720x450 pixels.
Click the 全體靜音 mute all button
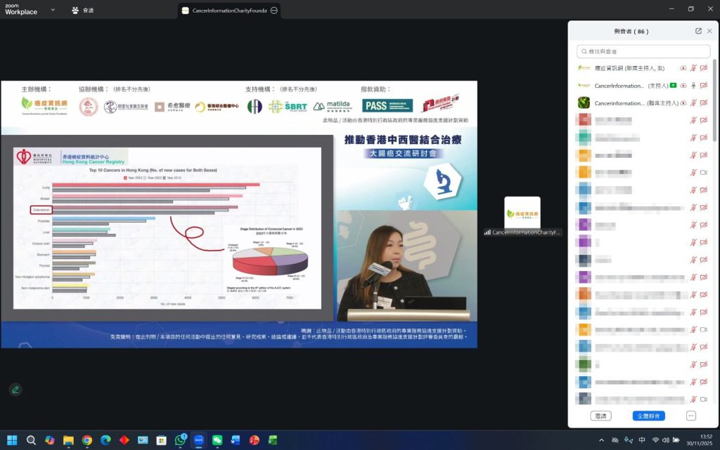[x=648, y=416]
